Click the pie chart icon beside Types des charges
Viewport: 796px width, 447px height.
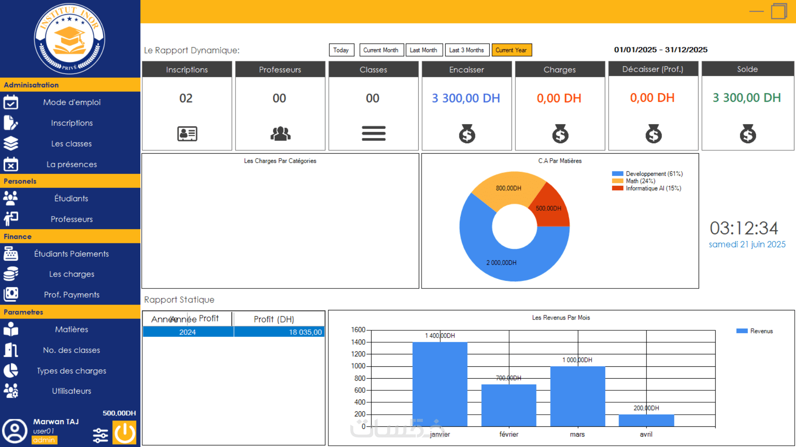click(x=11, y=370)
